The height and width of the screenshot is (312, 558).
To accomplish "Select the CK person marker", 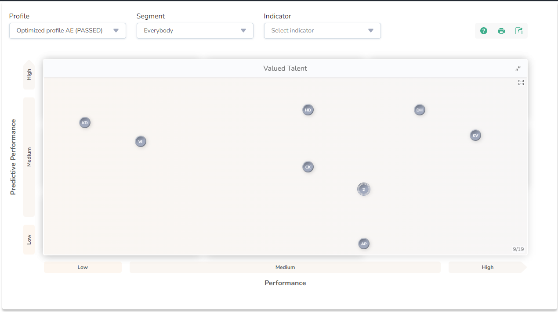I will point(308,167).
